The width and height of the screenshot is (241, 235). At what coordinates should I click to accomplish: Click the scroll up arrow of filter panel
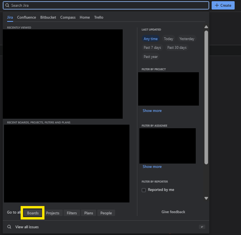(206, 27)
